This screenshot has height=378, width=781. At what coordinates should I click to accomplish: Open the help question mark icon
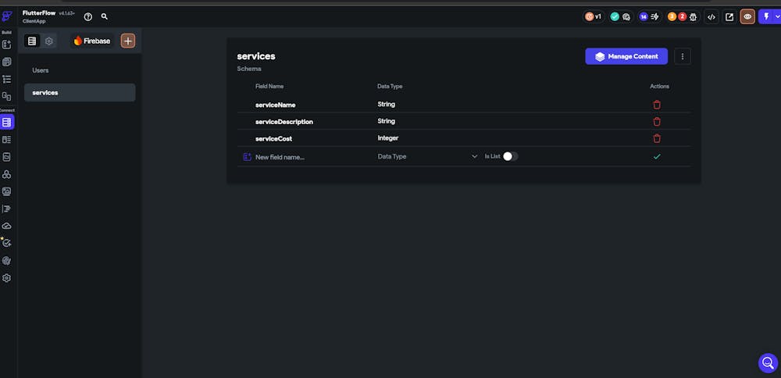[x=88, y=16]
